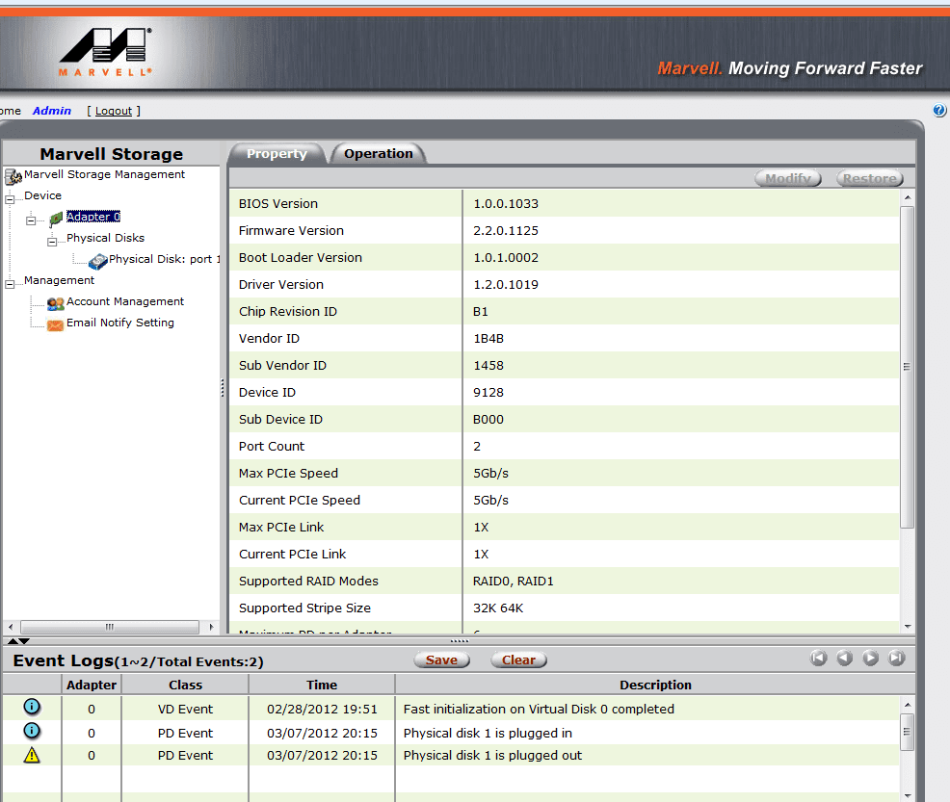
Task: Click the Firmware Version value 2.2.0.1125
Action: point(506,231)
